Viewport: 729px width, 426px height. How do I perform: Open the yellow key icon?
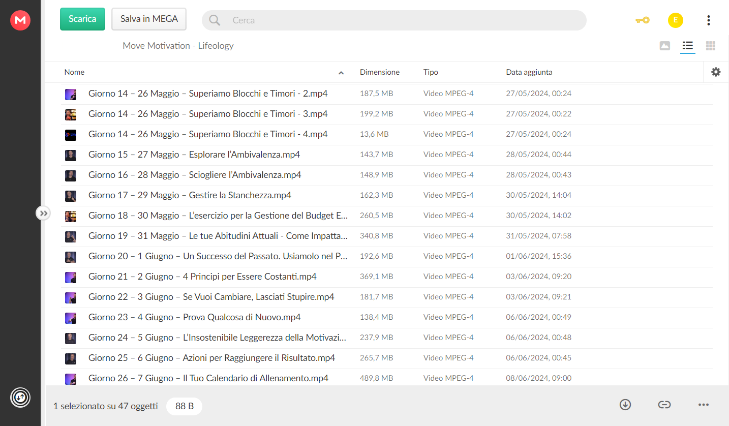(x=643, y=20)
